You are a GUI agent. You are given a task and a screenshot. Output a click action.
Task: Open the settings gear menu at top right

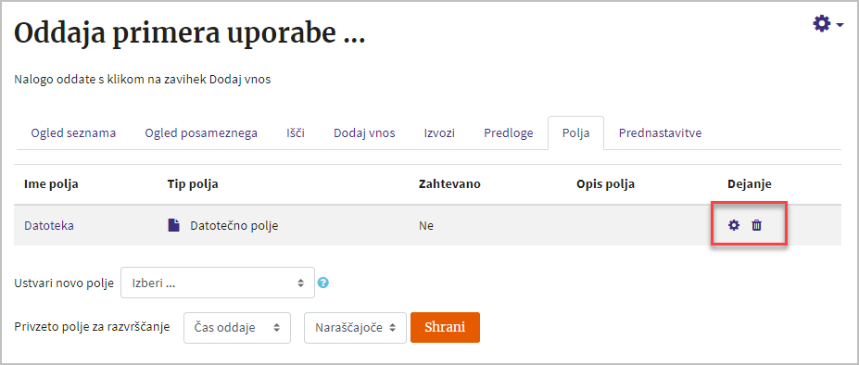(827, 24)
